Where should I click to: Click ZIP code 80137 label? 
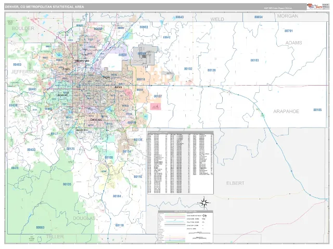(158, 96)
